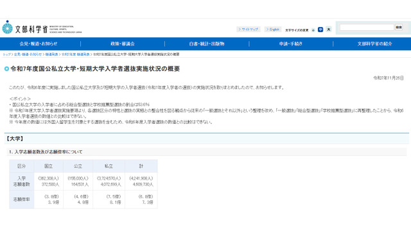Click the 検索 search button
Viewport: 411px width, 231px height.
click(x=399, y=27)
